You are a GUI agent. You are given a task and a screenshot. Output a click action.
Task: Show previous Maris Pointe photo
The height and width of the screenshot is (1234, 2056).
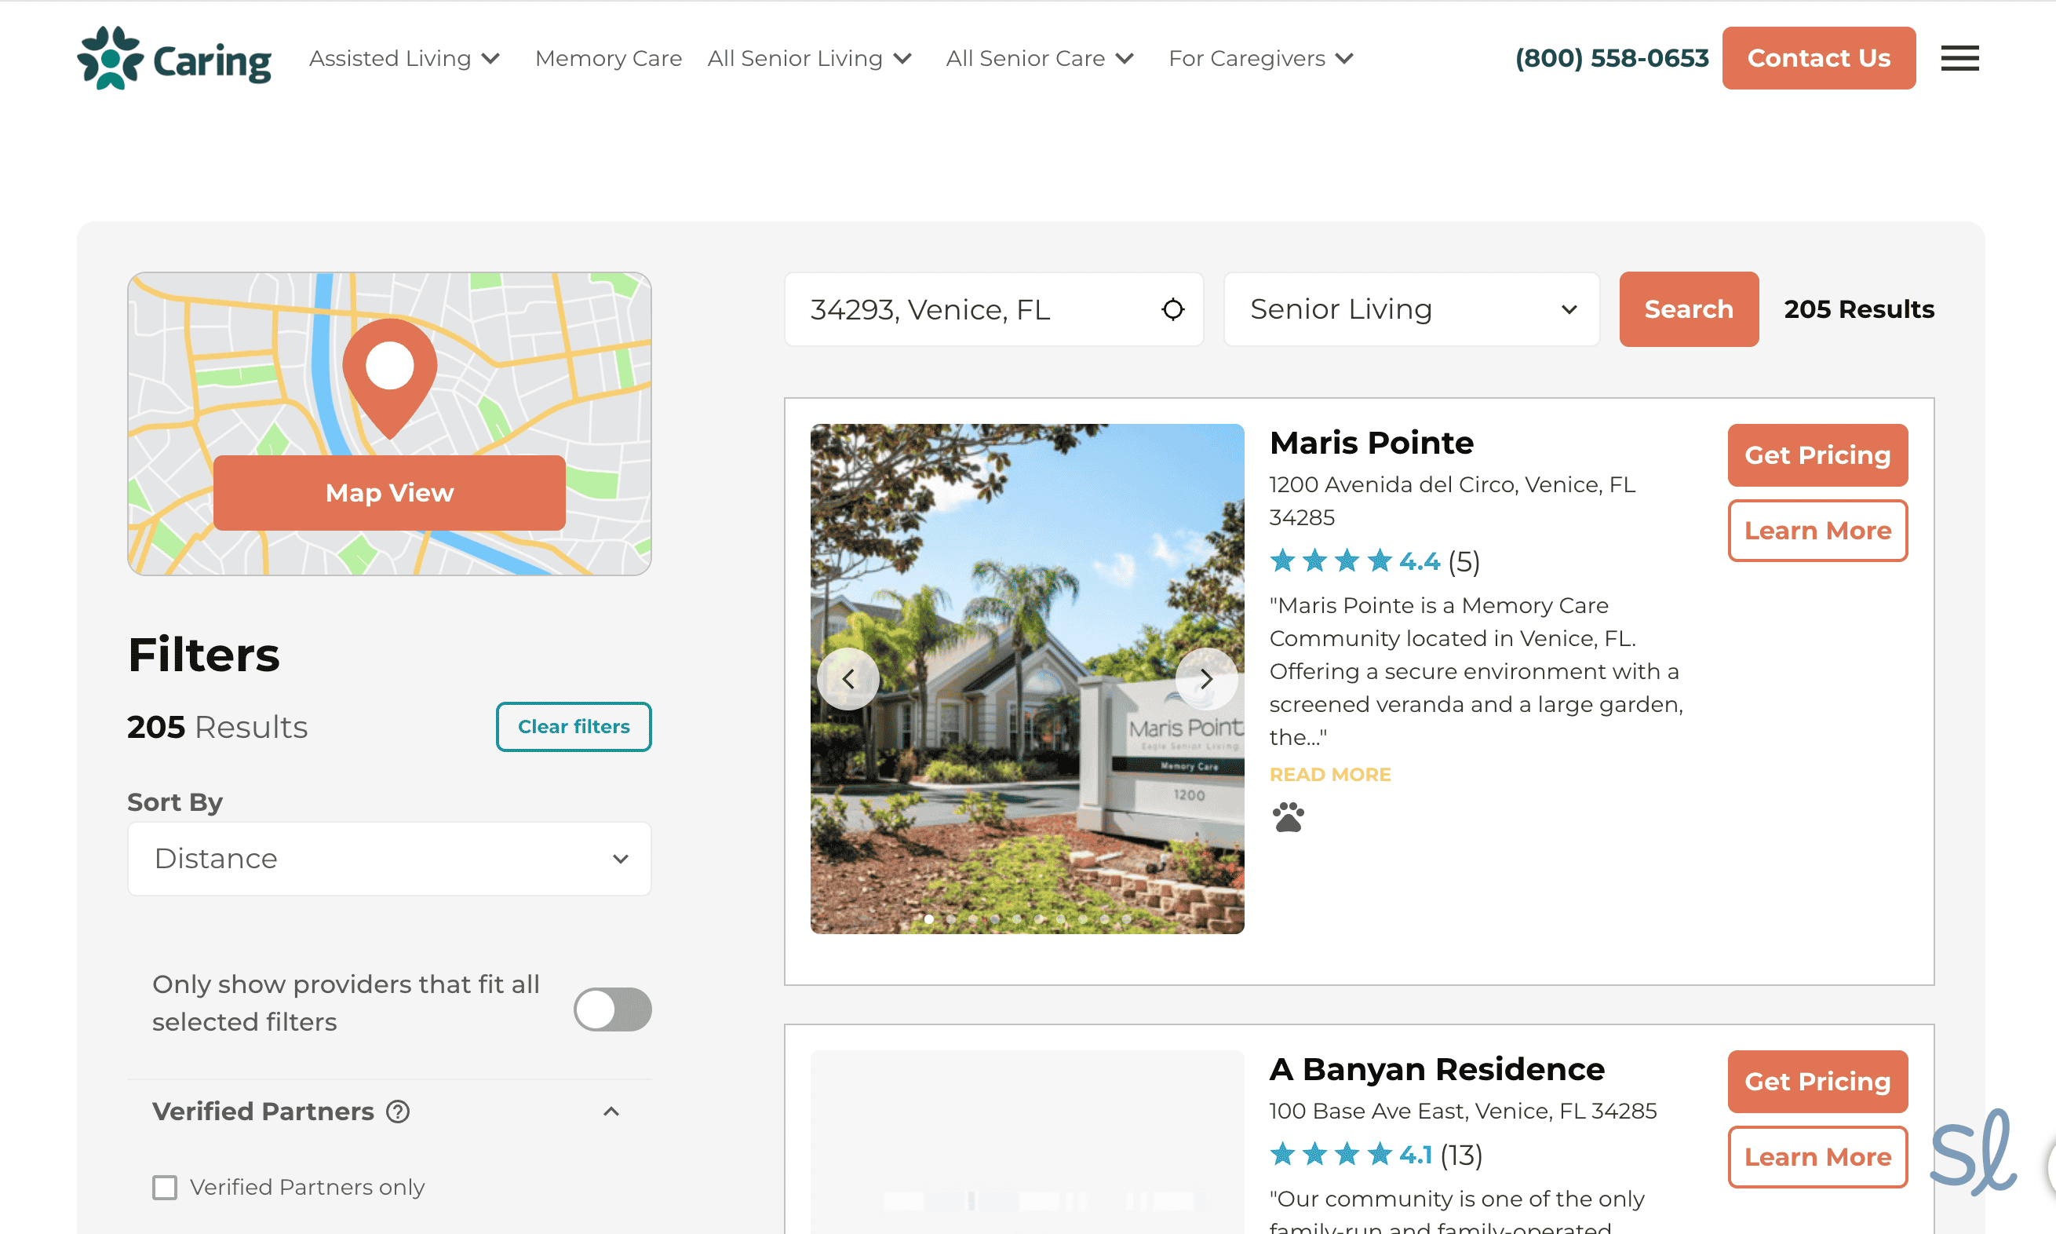pyautogui.click(x=848, y=678)
